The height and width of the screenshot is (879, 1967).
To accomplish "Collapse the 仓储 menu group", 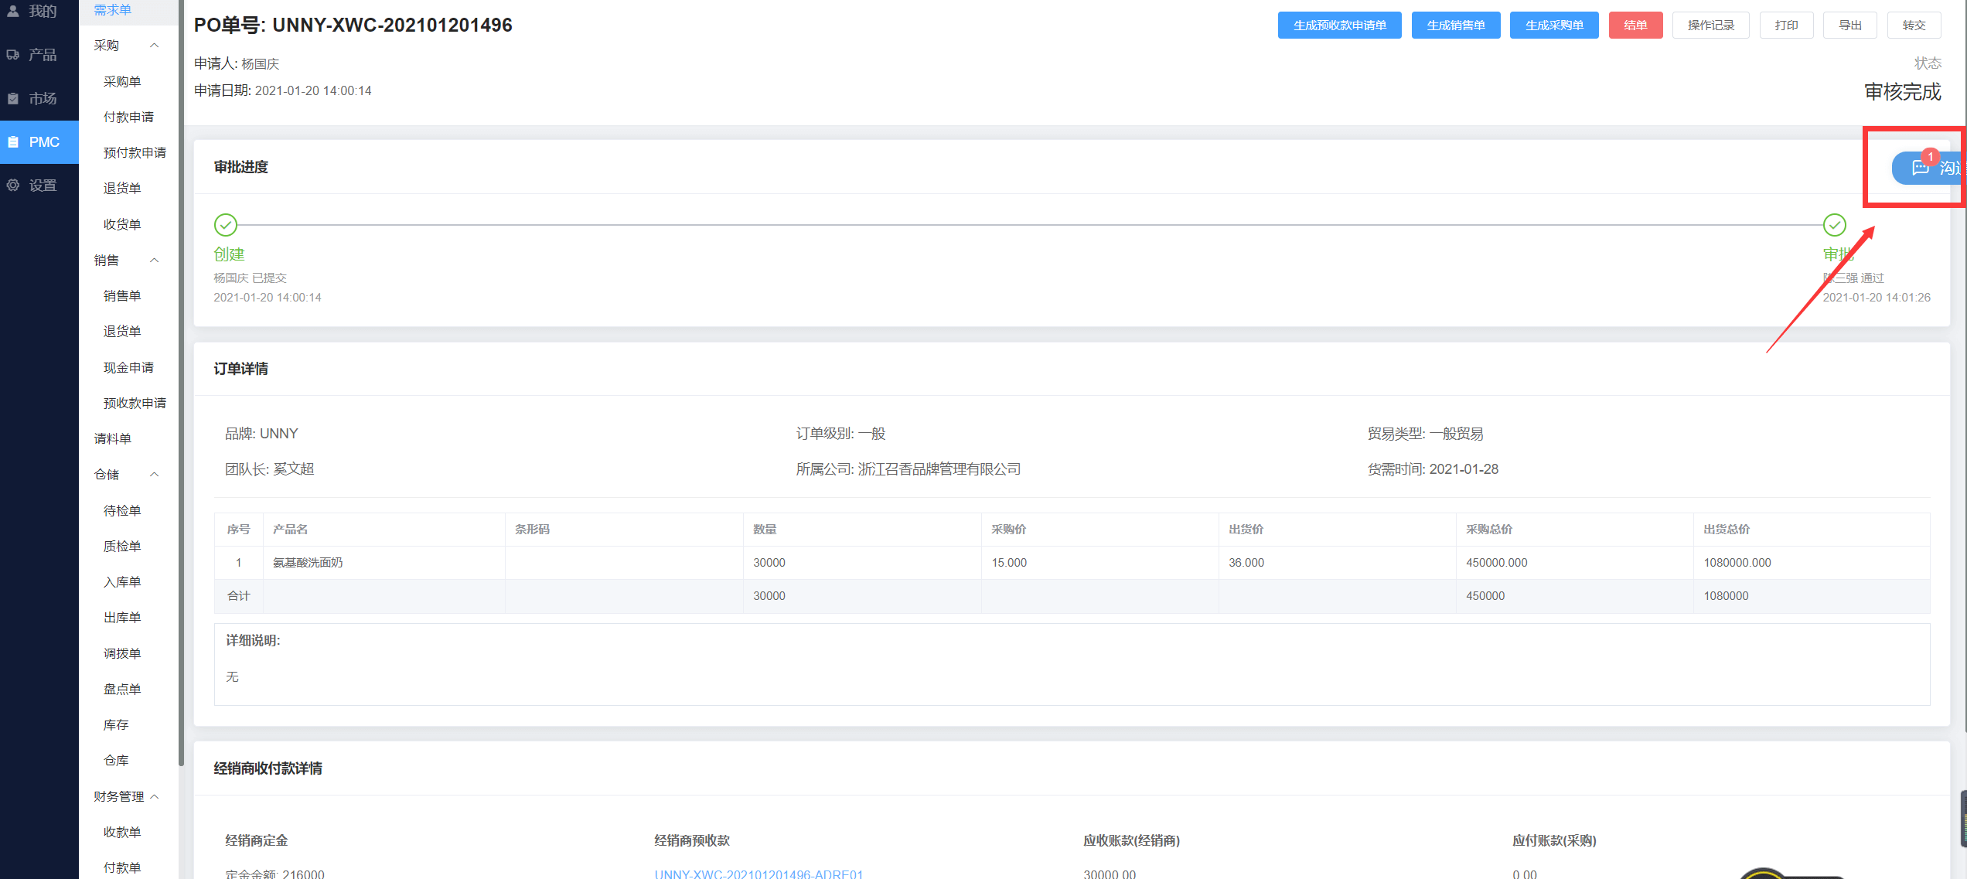I will click(154, 475).
